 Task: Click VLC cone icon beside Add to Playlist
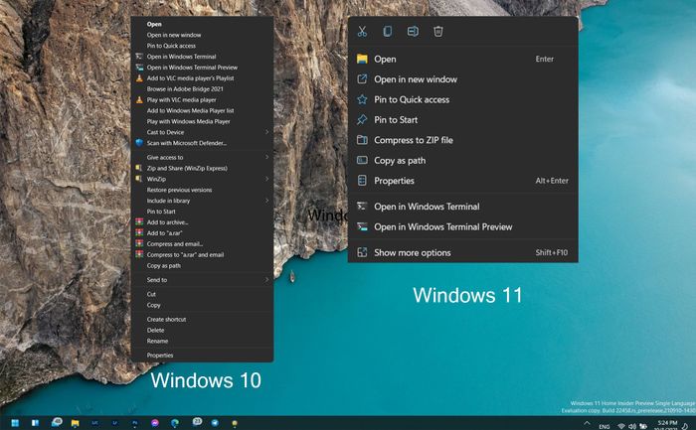click(x=139, y=78)
